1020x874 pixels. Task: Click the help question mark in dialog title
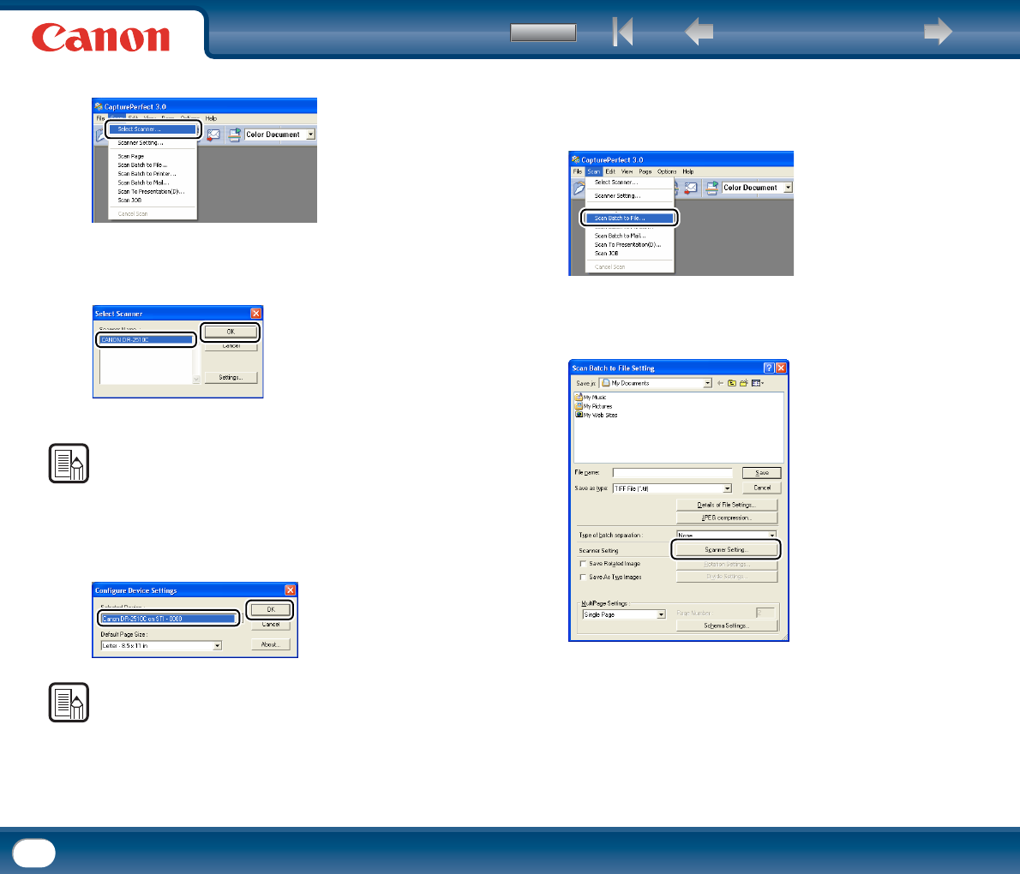pyautogui.click(x=769, y=368)
